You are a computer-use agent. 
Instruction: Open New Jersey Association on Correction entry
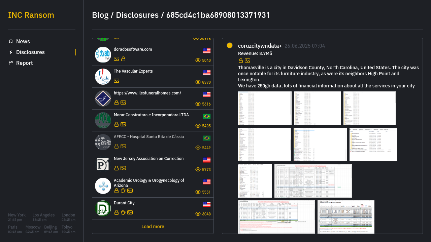[153, 164]
